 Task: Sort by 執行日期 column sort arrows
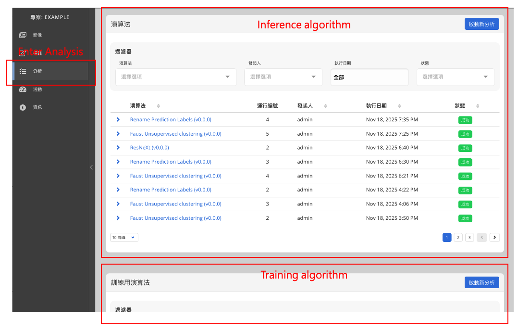pyautogui.click(x=399, y=106)
